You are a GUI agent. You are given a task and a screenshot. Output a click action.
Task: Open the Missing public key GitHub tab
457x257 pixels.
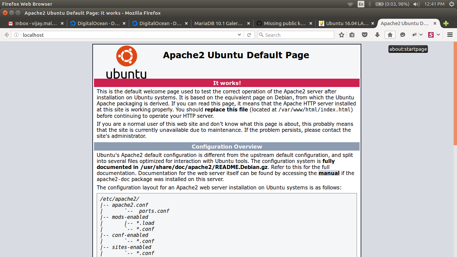[x=281, y=23]
